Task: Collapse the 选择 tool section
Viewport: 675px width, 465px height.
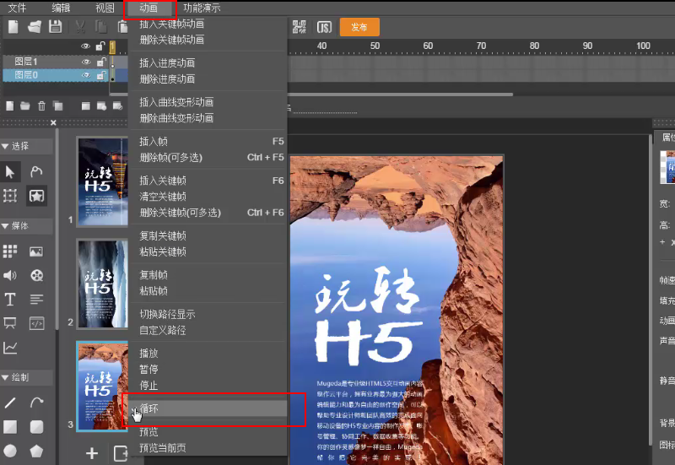Action: point(5,146)
